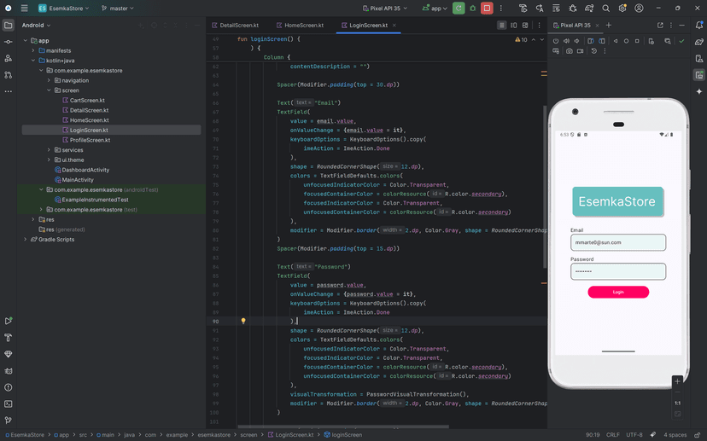707x441 pixels.
Task: Switch editor to Split view mode
Action: 513,26
